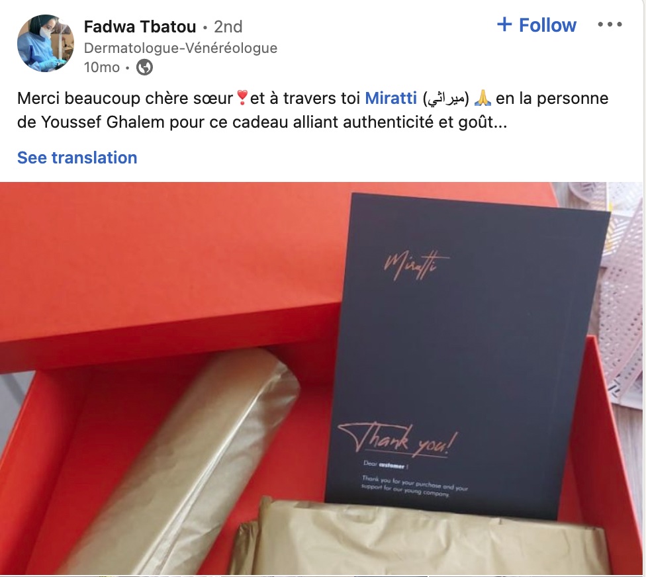Click the praying hands emoji in the post
This screenshot has height=577, width=646.
coord(483,98)
